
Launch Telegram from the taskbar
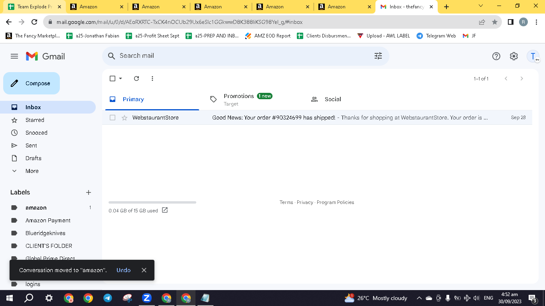point(108,298)
